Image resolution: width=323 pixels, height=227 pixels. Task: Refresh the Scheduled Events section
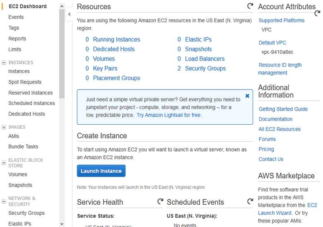pos(250,201)
